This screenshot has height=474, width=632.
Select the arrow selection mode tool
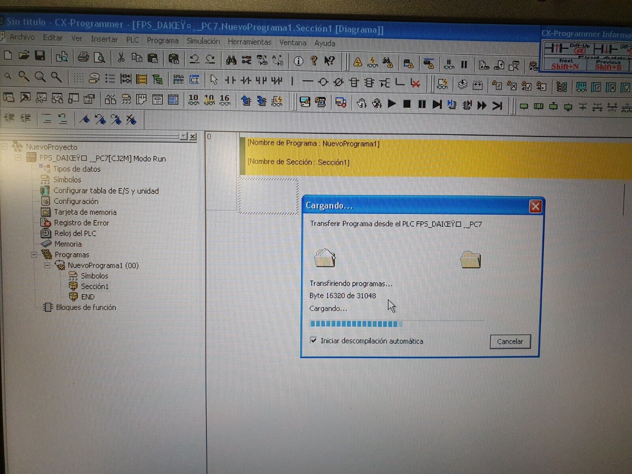[x=214, y=80]
